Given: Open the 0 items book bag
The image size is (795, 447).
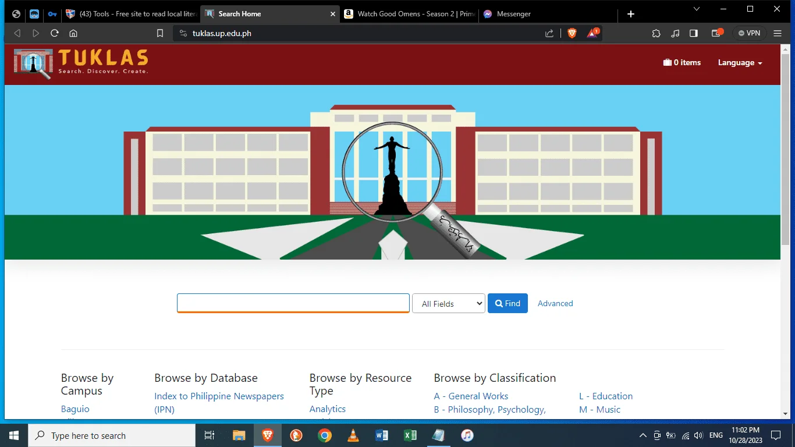Looking at the screenshot, I should (682, 62).
